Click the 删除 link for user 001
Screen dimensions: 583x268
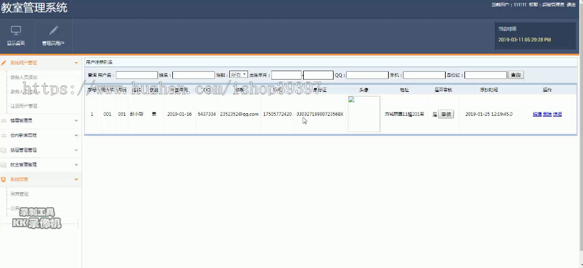click(x=547, y=114)
